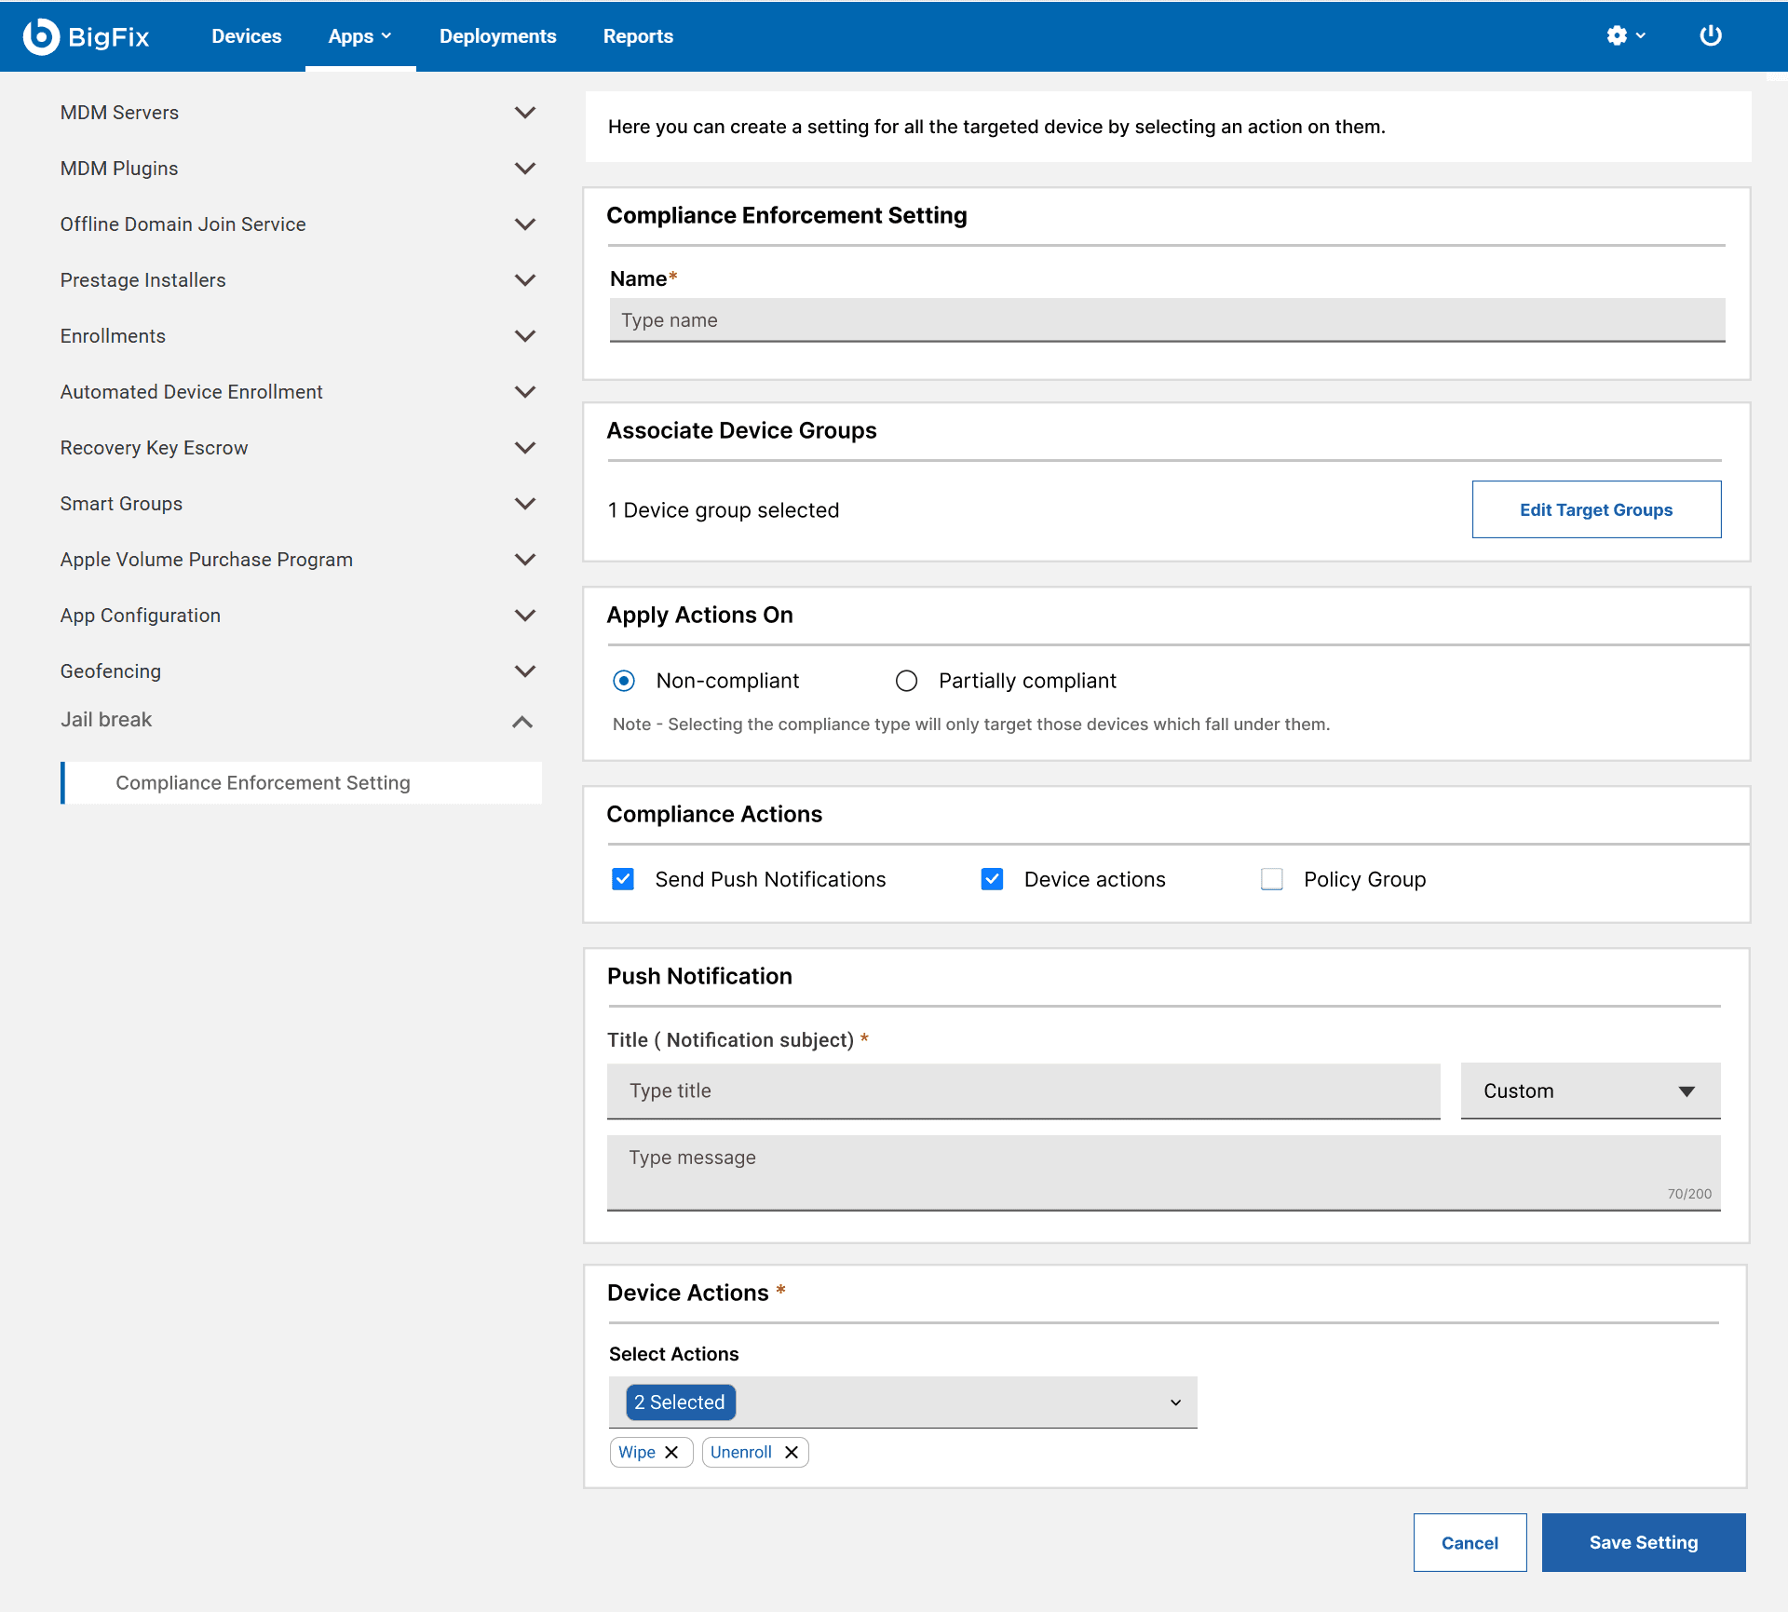Focus the Type message text area
The image size is (1788, 1612).
pos(1163,1172)
